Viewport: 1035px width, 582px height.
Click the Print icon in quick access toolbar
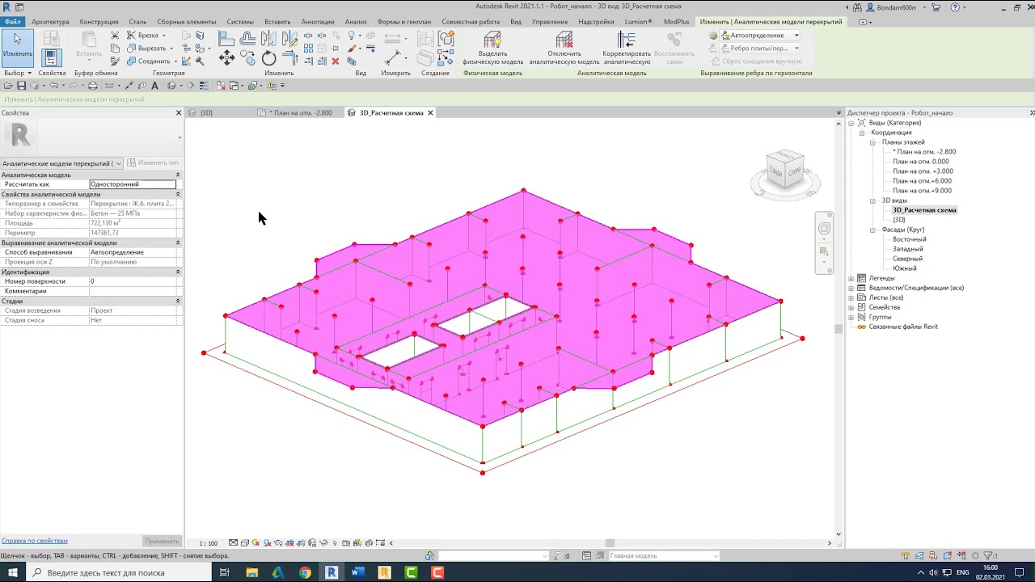point(92,86)
